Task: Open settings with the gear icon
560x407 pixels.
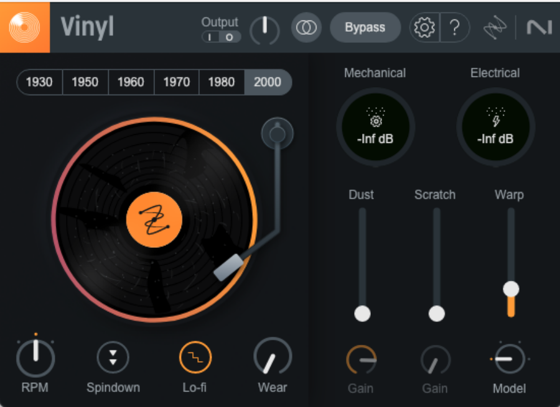Action: [424, 28]
